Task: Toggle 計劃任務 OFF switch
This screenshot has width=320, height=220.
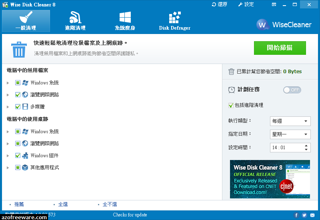Action: (292, 90)
